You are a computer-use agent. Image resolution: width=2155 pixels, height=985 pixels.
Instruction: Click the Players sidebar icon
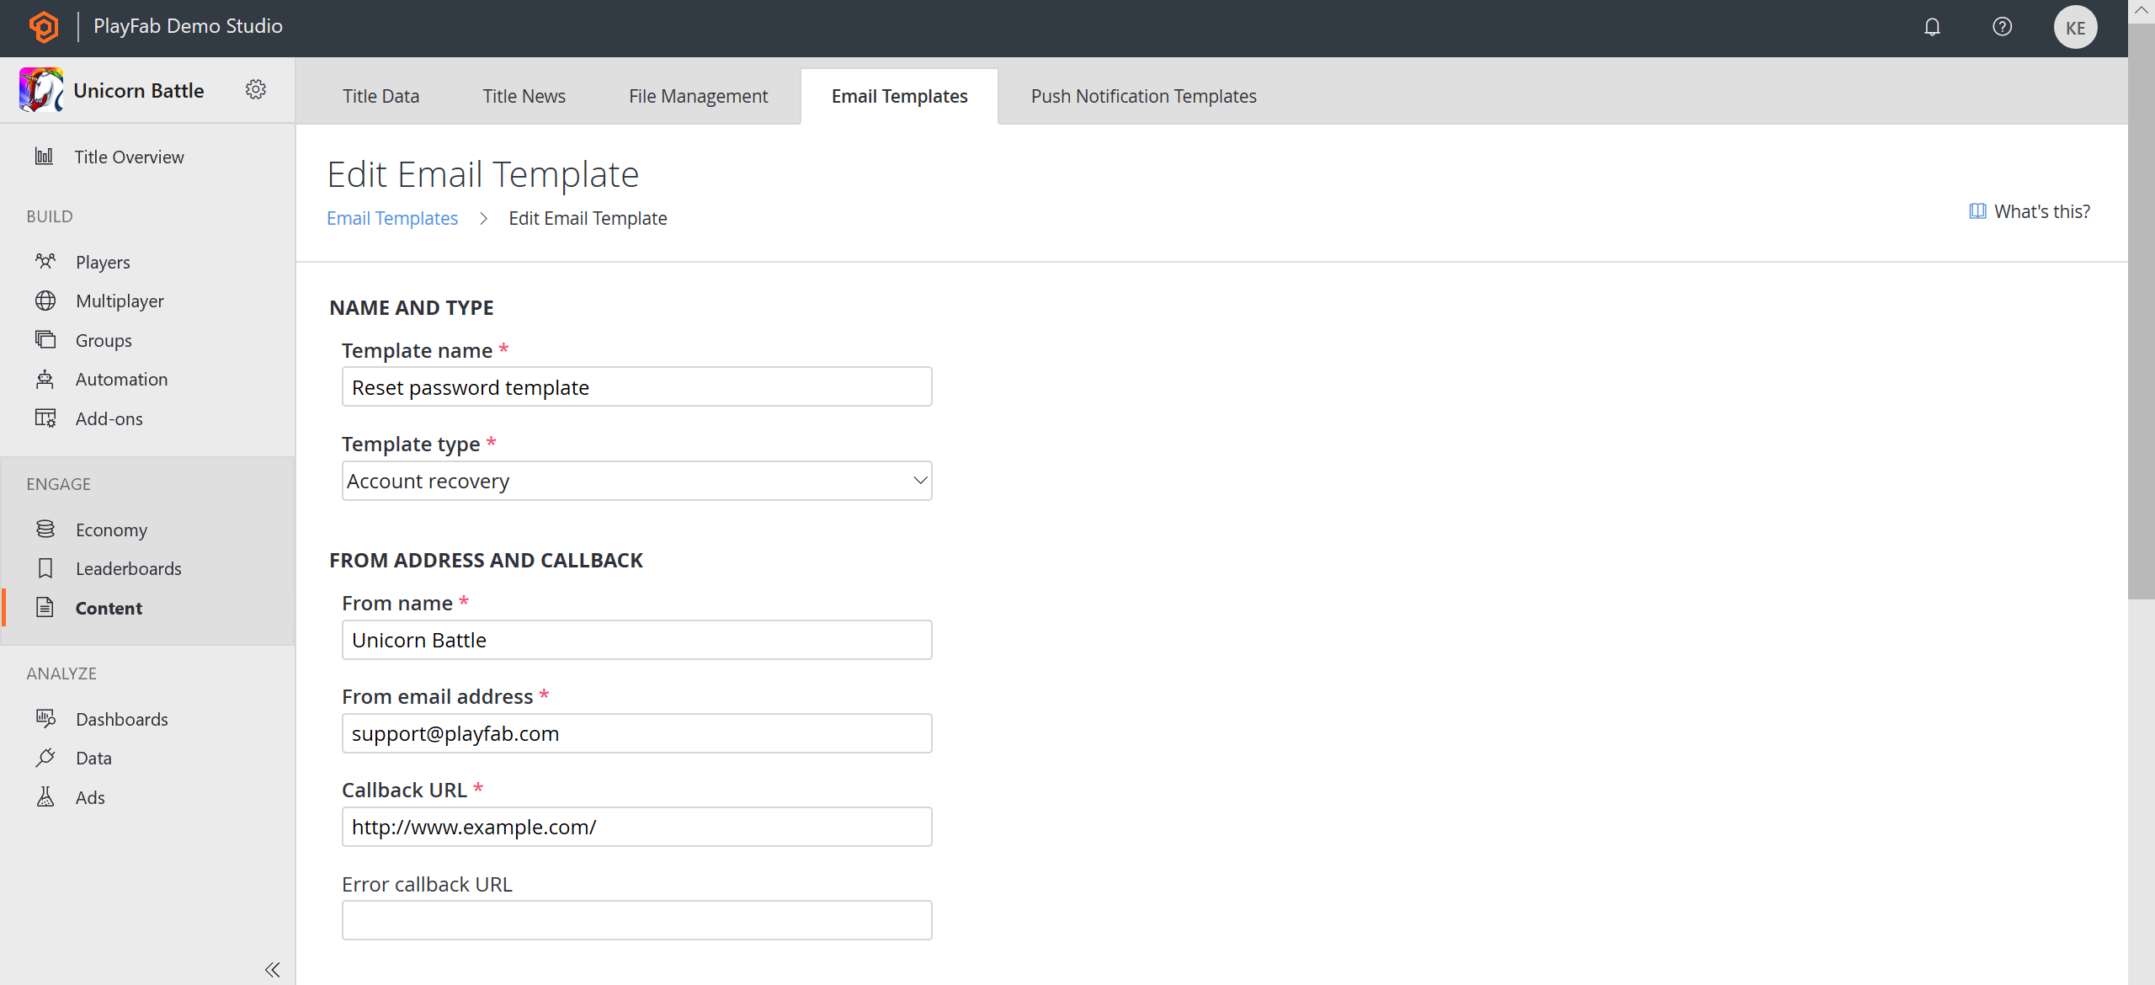click(45, 261)
